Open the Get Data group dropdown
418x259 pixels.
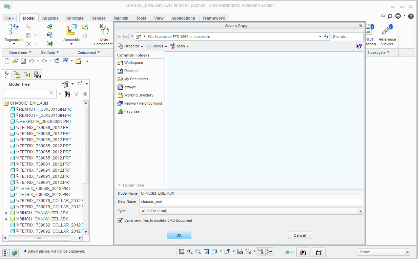point(50,52)
